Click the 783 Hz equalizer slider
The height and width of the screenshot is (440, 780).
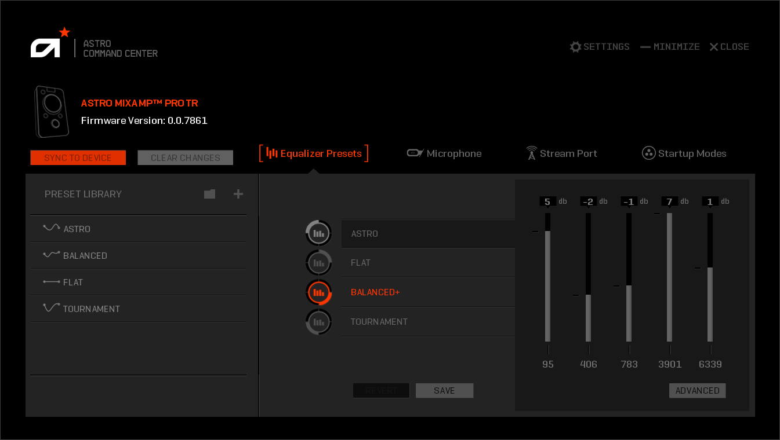pos(629,277)
